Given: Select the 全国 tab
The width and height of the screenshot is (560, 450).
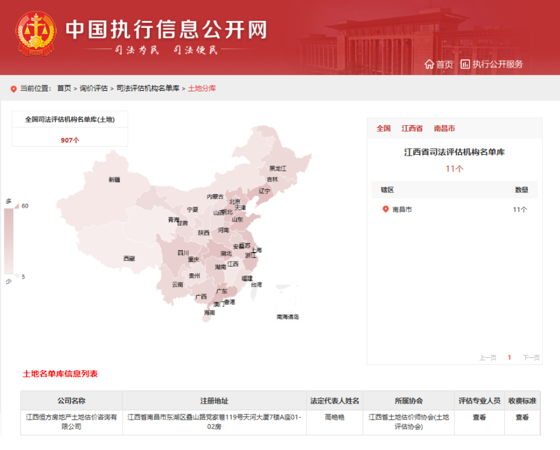Looking at the screenshot, I should [383, 128].
